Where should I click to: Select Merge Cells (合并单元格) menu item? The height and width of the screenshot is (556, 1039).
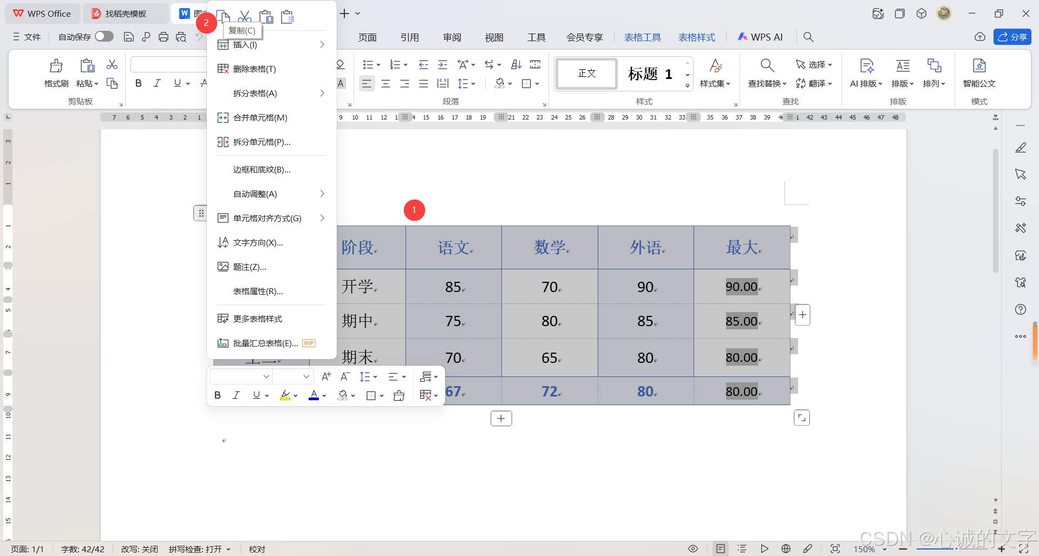pos(272,117)
